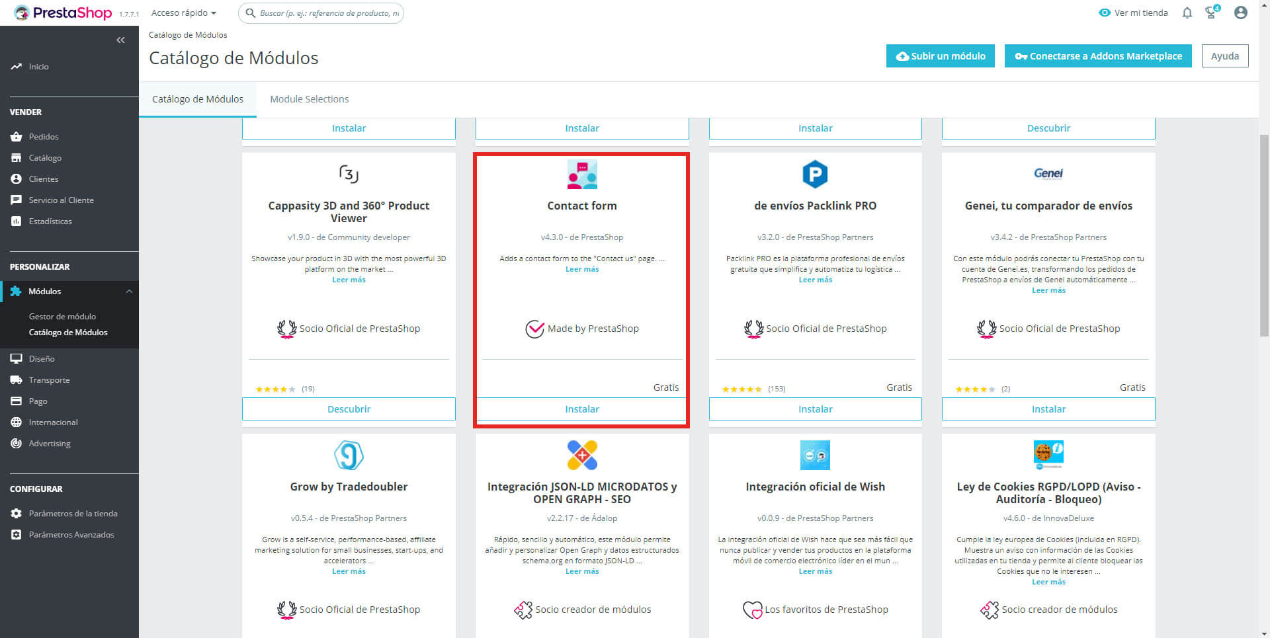Click the JSON-LD Microdatos module icon
Viewport: 1270px width, 638px height.
point(582,455)
